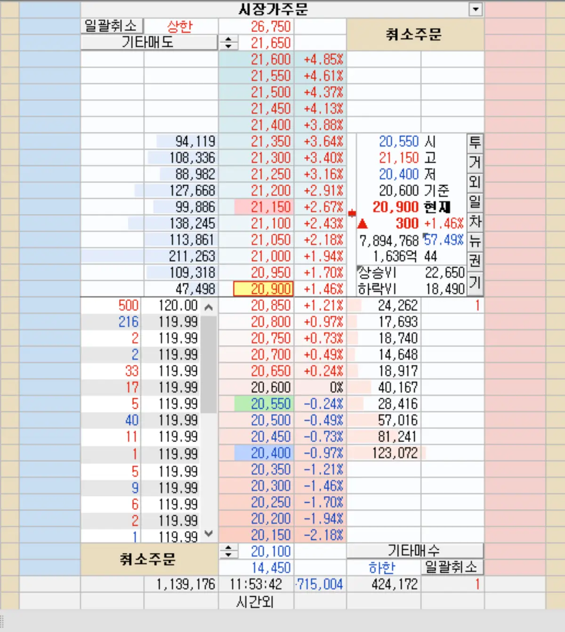Screen dimensions: 565x632
Task: Open the 시장가주문 order type dropdown
Action: [x=476, y=9]
